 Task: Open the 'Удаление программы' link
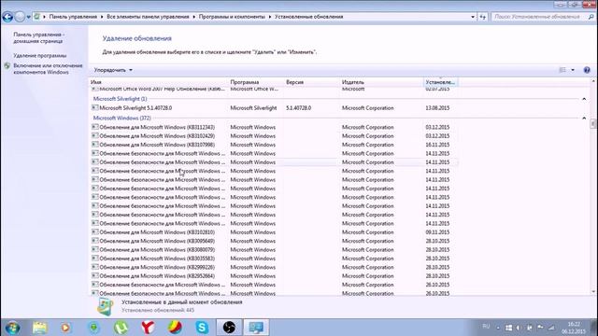(x=39, y=56)
